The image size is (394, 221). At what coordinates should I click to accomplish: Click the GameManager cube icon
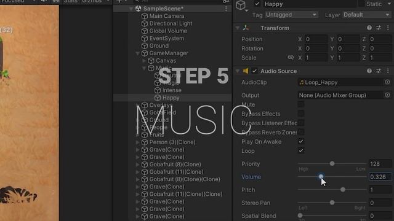coord(145,53)
